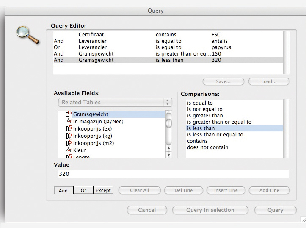Click the Inkoopprijs (m2) numeric icon
Screen dimensions: 306x228
(x=69, y=143)
